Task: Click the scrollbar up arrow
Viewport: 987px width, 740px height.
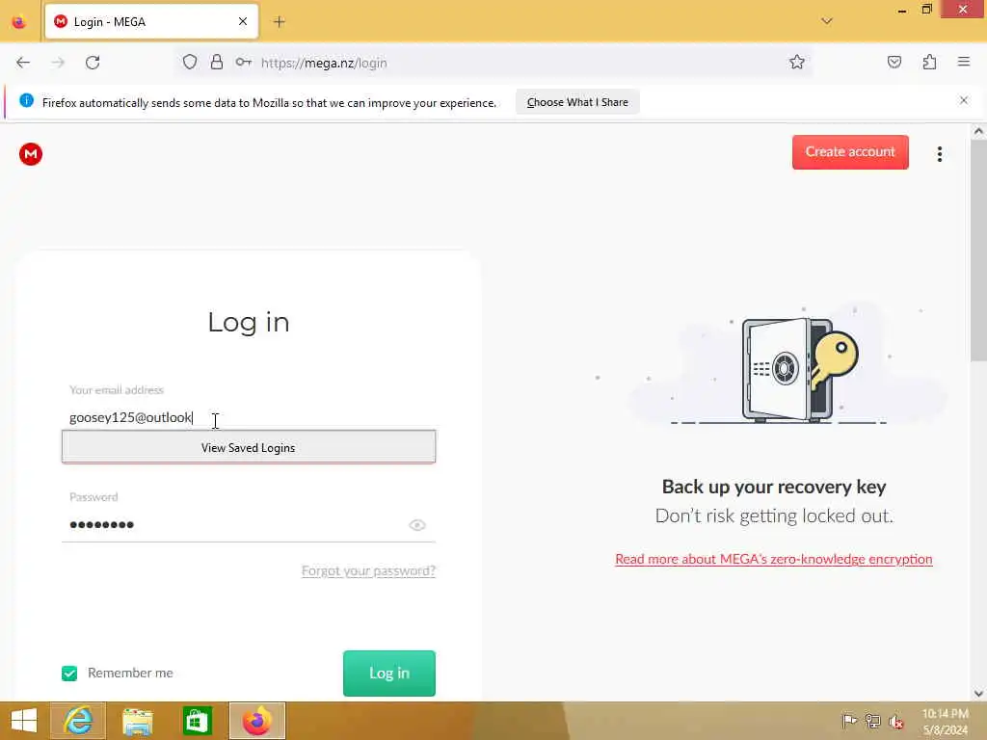Action: click(977, 131)
